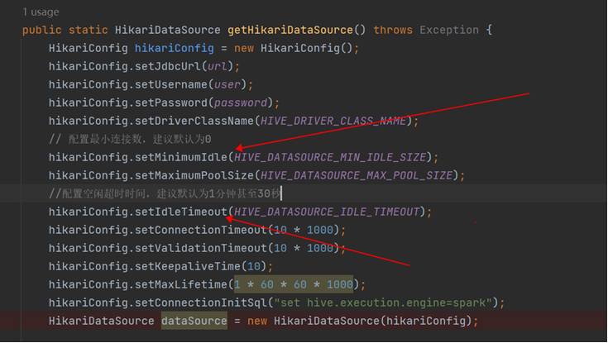
Task: Click the setConnectionTimeout method call
Action: coord(200,230)
